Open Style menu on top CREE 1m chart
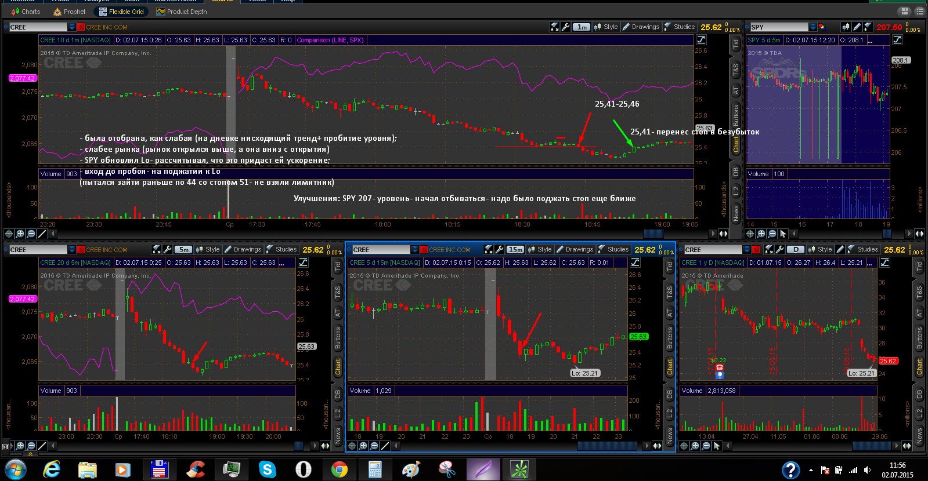This screenshot has width=928, height=481. [x=606, y=27]
